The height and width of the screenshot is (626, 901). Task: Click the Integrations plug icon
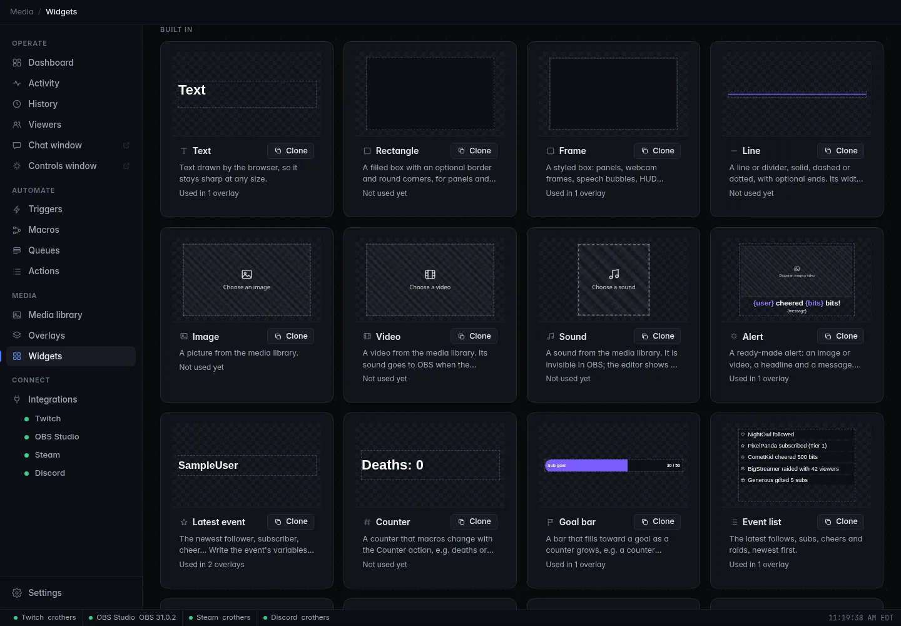pos(17,399)
